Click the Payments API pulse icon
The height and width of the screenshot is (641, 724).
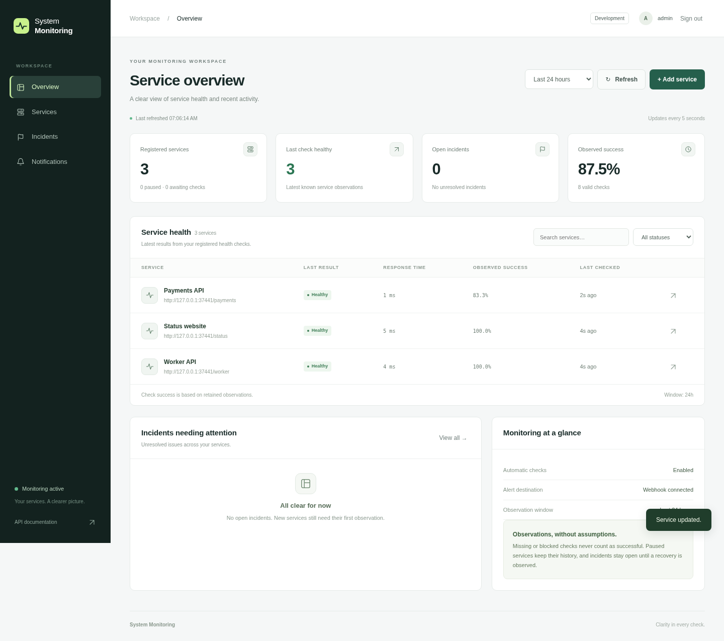pos(149,295)
